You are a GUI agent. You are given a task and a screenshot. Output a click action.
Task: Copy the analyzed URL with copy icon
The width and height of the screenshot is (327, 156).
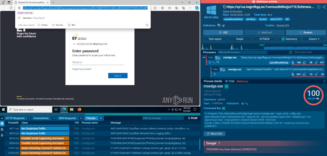click(224, 7)
